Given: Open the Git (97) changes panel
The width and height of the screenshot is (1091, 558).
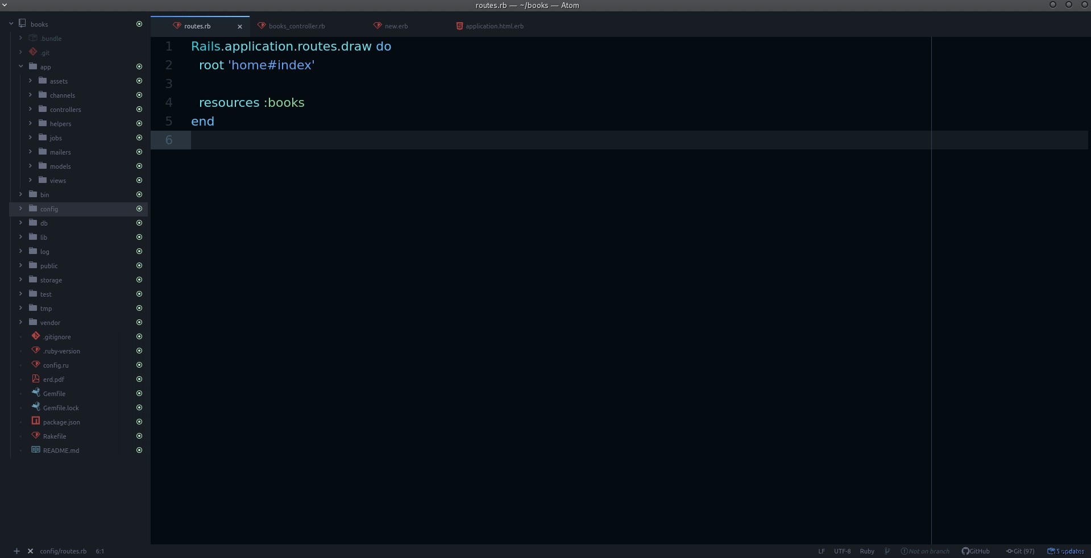Looking at the screenshot, I should click(1021, 551).
